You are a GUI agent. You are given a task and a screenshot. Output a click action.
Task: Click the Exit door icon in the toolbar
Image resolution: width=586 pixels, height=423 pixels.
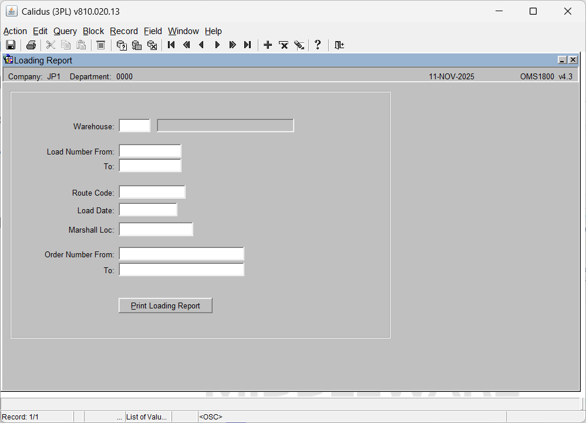point(339,45)
